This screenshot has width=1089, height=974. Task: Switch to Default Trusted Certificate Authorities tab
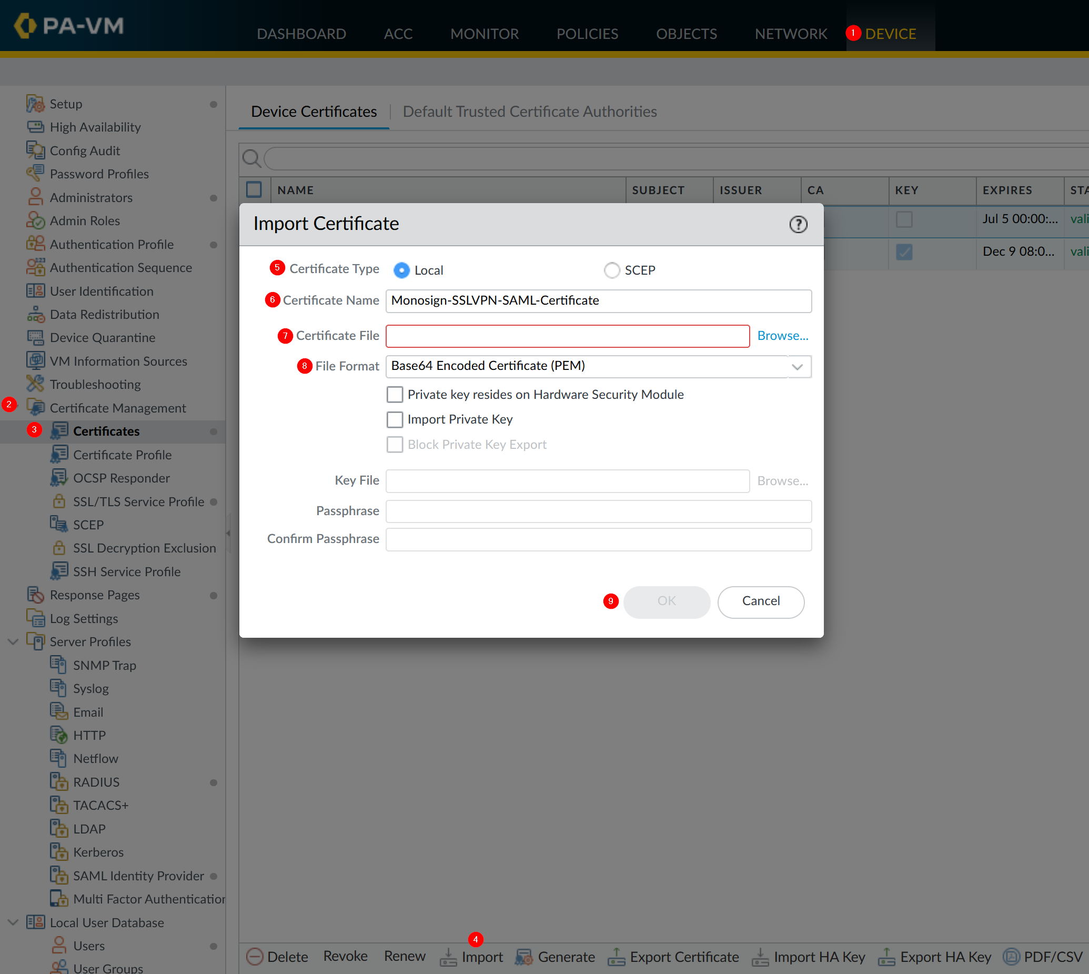529,112
